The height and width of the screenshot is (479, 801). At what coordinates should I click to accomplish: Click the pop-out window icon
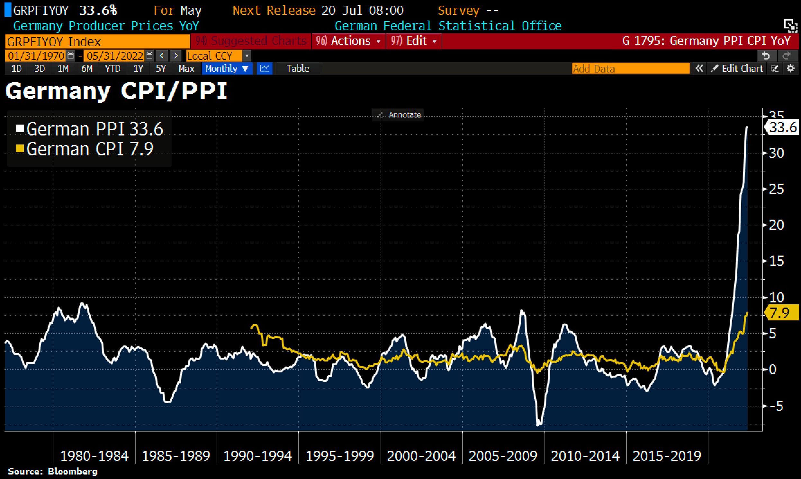coord(790,26)
